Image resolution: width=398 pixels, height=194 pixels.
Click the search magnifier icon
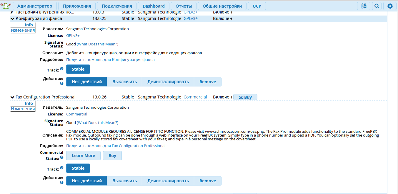(377, 6)
